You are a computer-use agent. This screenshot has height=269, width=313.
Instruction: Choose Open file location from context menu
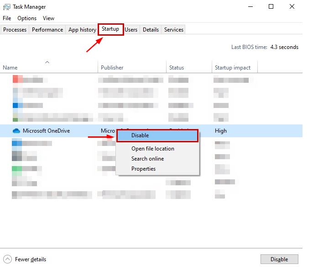point(153,149)
